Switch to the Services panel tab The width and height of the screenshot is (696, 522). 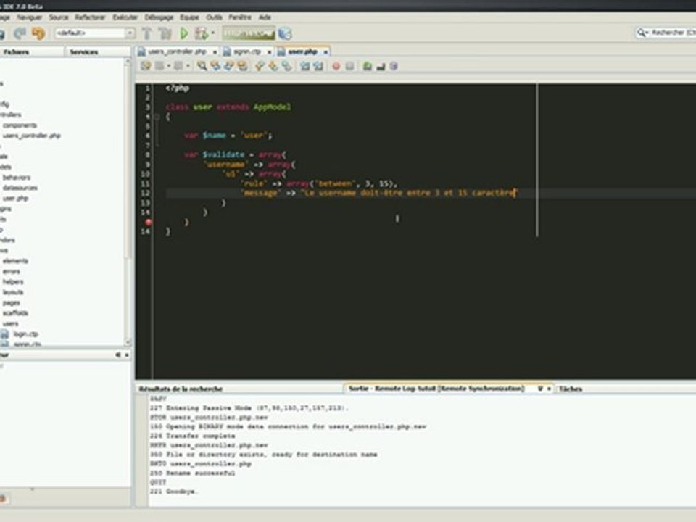[x=83, y=52]
